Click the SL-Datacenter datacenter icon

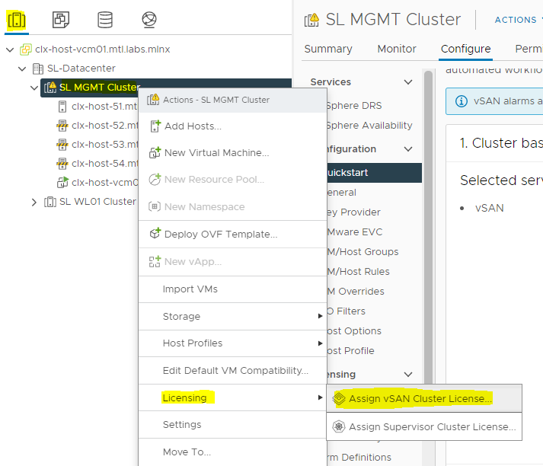coord(38,69)
